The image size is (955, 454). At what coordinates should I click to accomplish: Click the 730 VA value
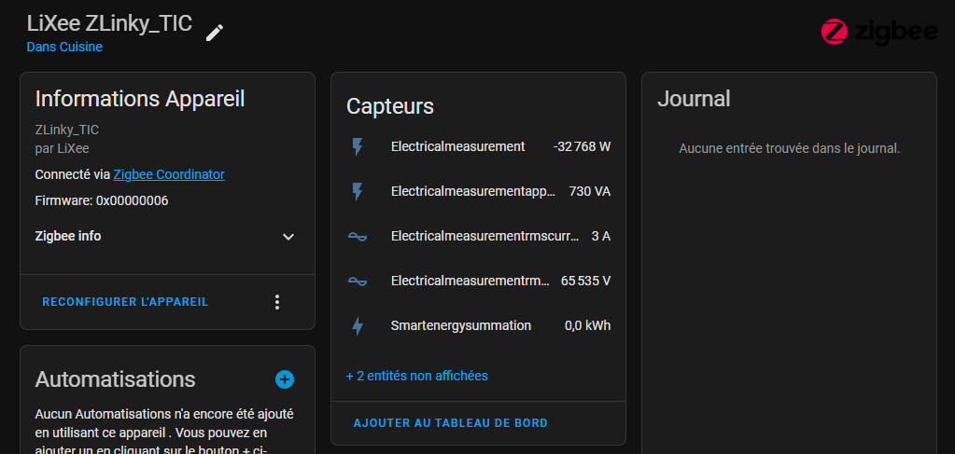590,192
